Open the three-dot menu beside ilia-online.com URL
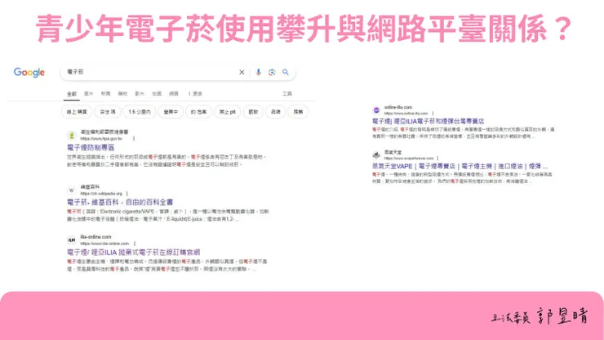 pos(135,244)
